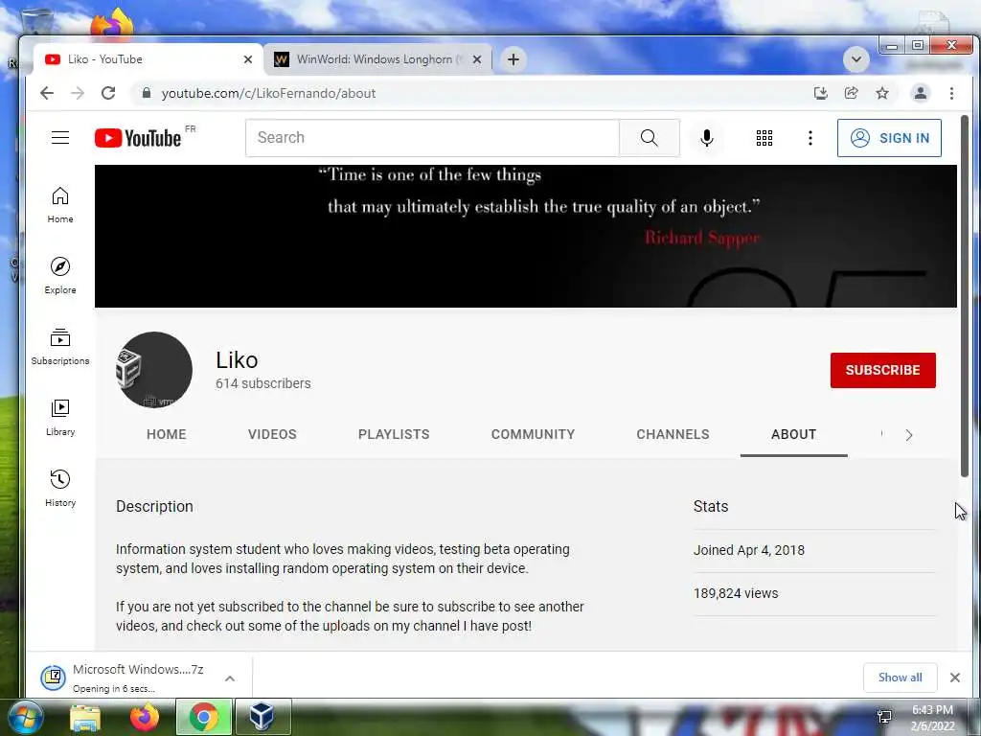Open the channel HOME tab
Image resolution: width=981 pixels, height=736 pixels.
point(167,434)
